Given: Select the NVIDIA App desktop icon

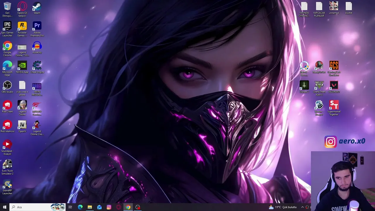Looking at the screenshot, I should pyautogui.click(x=22, y=67).
